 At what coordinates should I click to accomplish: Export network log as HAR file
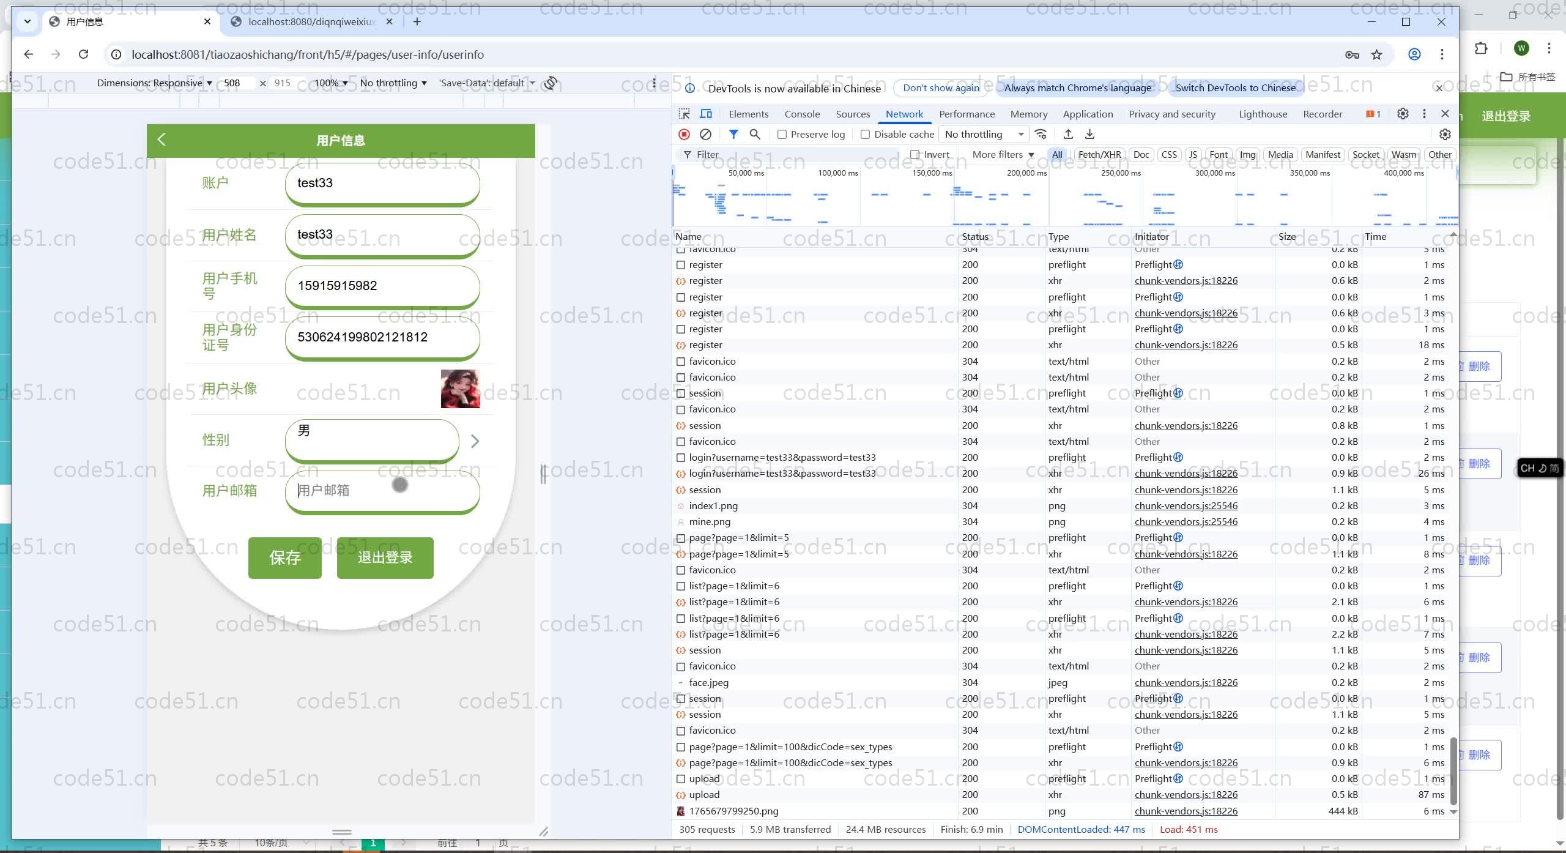[1089, 134]
